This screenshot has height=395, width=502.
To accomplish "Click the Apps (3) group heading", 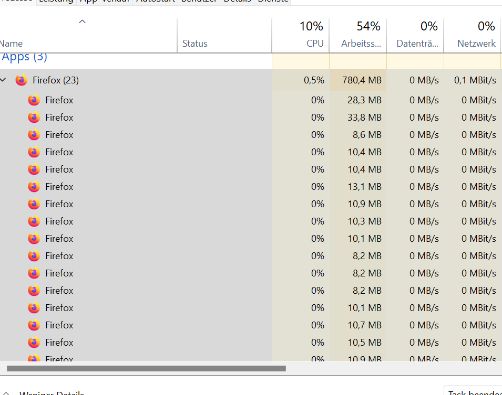I will pyautogui.click(x=24, y=57).
